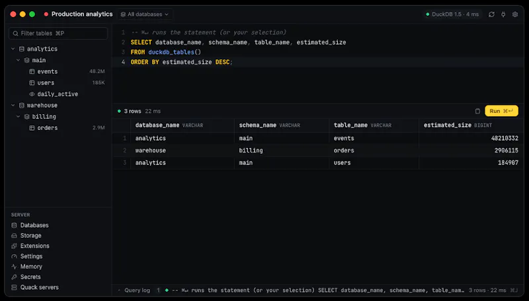Click the query count badge 1 in query log
529x301 pixels.
coord(158,290)
